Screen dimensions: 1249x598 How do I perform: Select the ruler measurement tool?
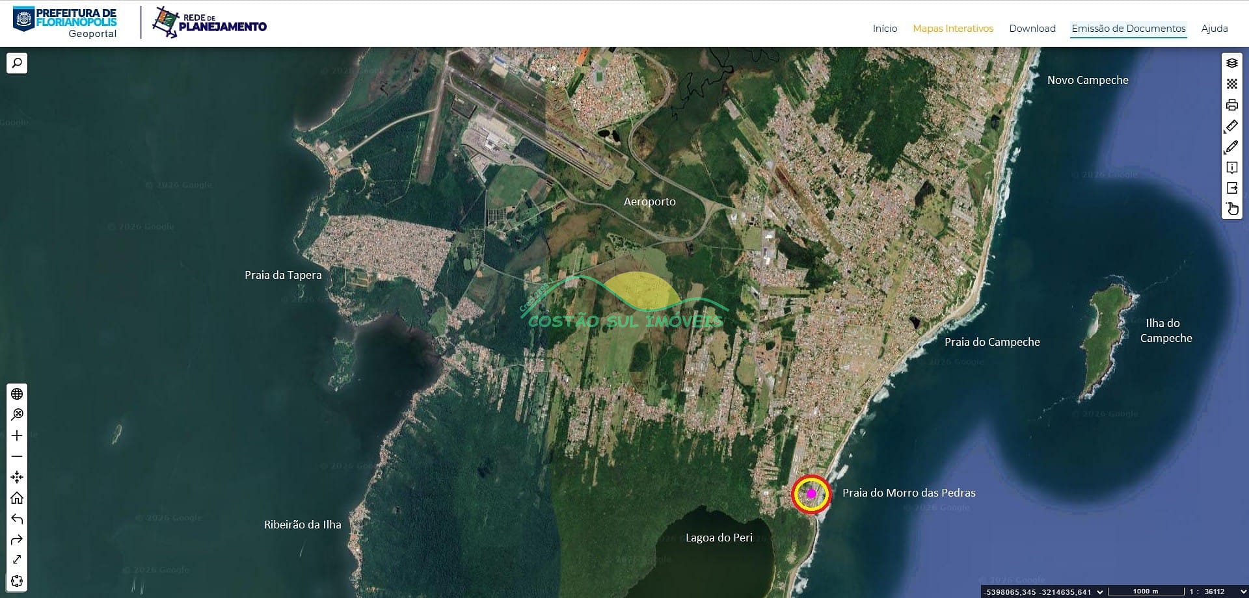1231,125
